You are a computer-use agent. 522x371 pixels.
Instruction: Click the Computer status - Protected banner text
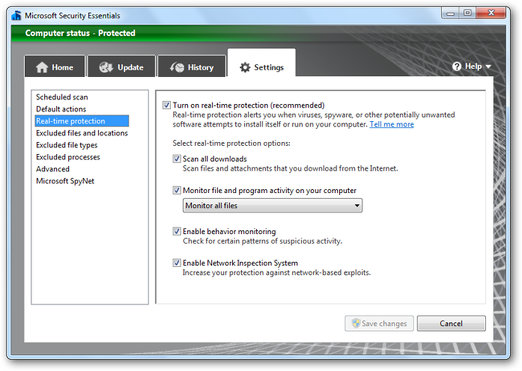pyautogui.click(x=80, y=33)
